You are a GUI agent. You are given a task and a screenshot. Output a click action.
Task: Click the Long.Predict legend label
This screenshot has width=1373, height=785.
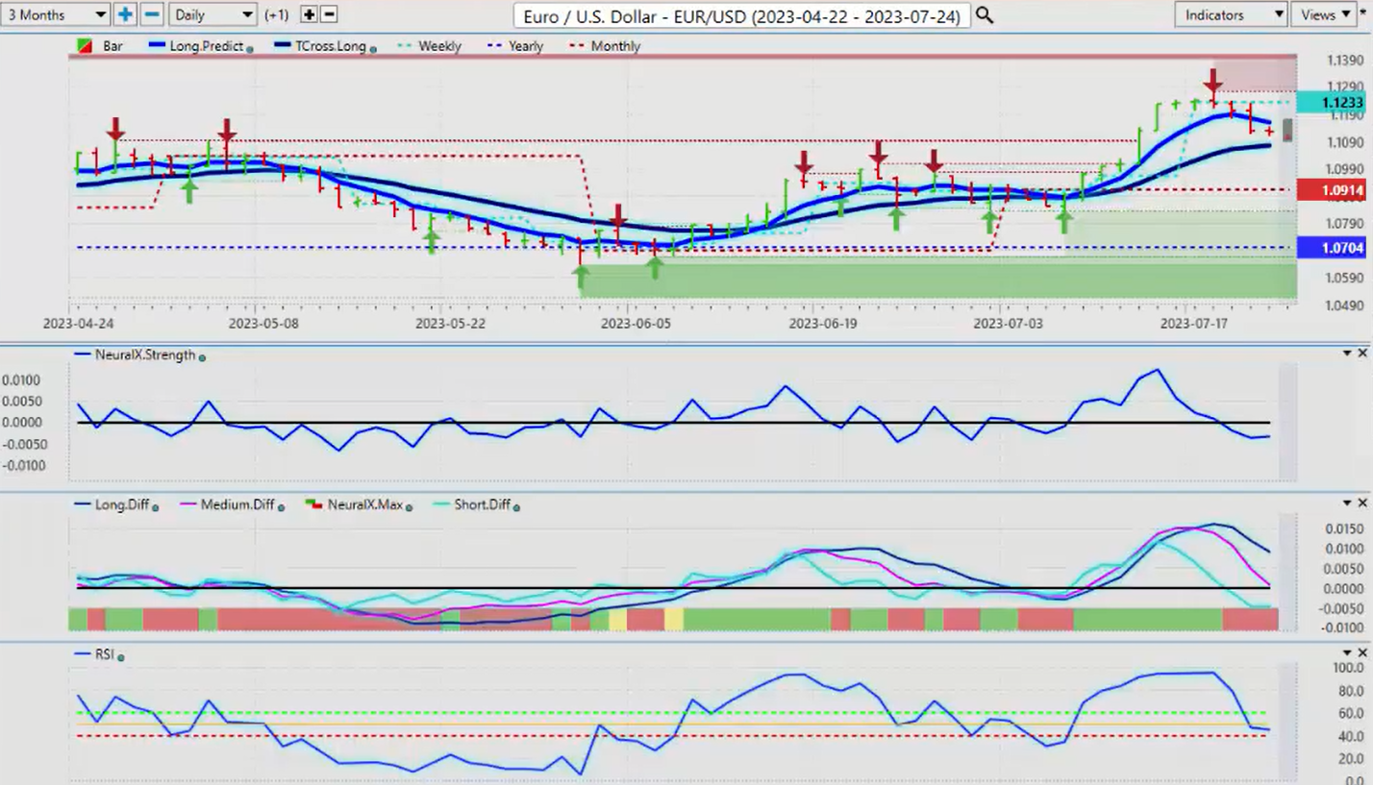pos(206,46)
